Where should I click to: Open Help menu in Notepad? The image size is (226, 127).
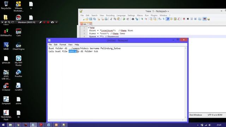coord(77,45)
